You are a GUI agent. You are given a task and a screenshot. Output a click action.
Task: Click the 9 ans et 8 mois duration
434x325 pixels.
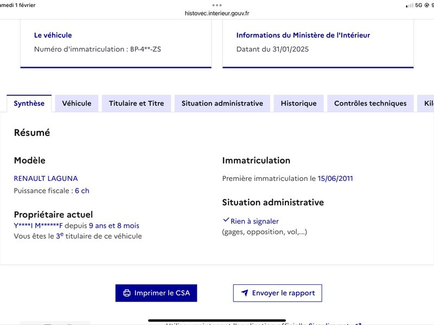(x=114, y=226)
